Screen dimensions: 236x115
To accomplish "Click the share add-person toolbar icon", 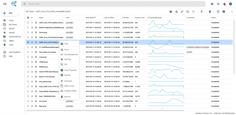I will 176,11.
